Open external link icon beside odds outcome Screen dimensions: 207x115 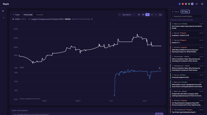coord(92,19)
